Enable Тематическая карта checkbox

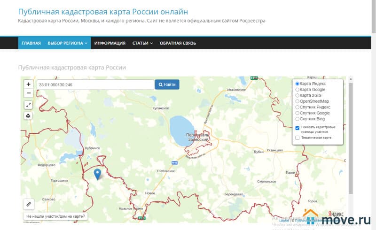(297, 138)
